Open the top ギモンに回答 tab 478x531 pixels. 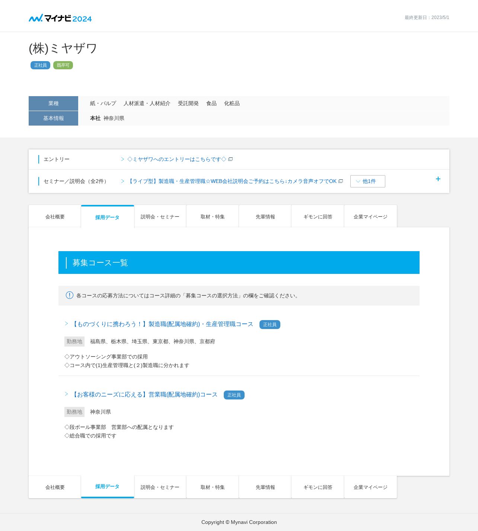pos(318,216)
